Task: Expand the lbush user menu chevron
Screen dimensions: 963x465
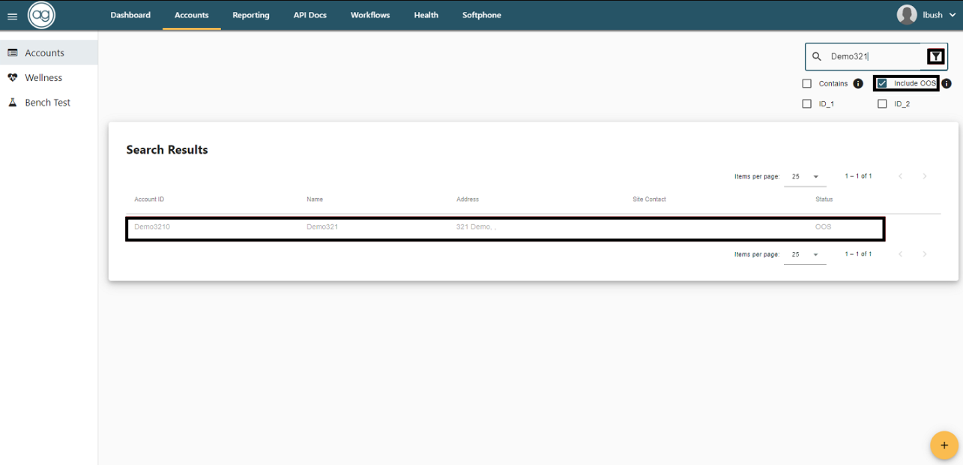Action: 953,15
